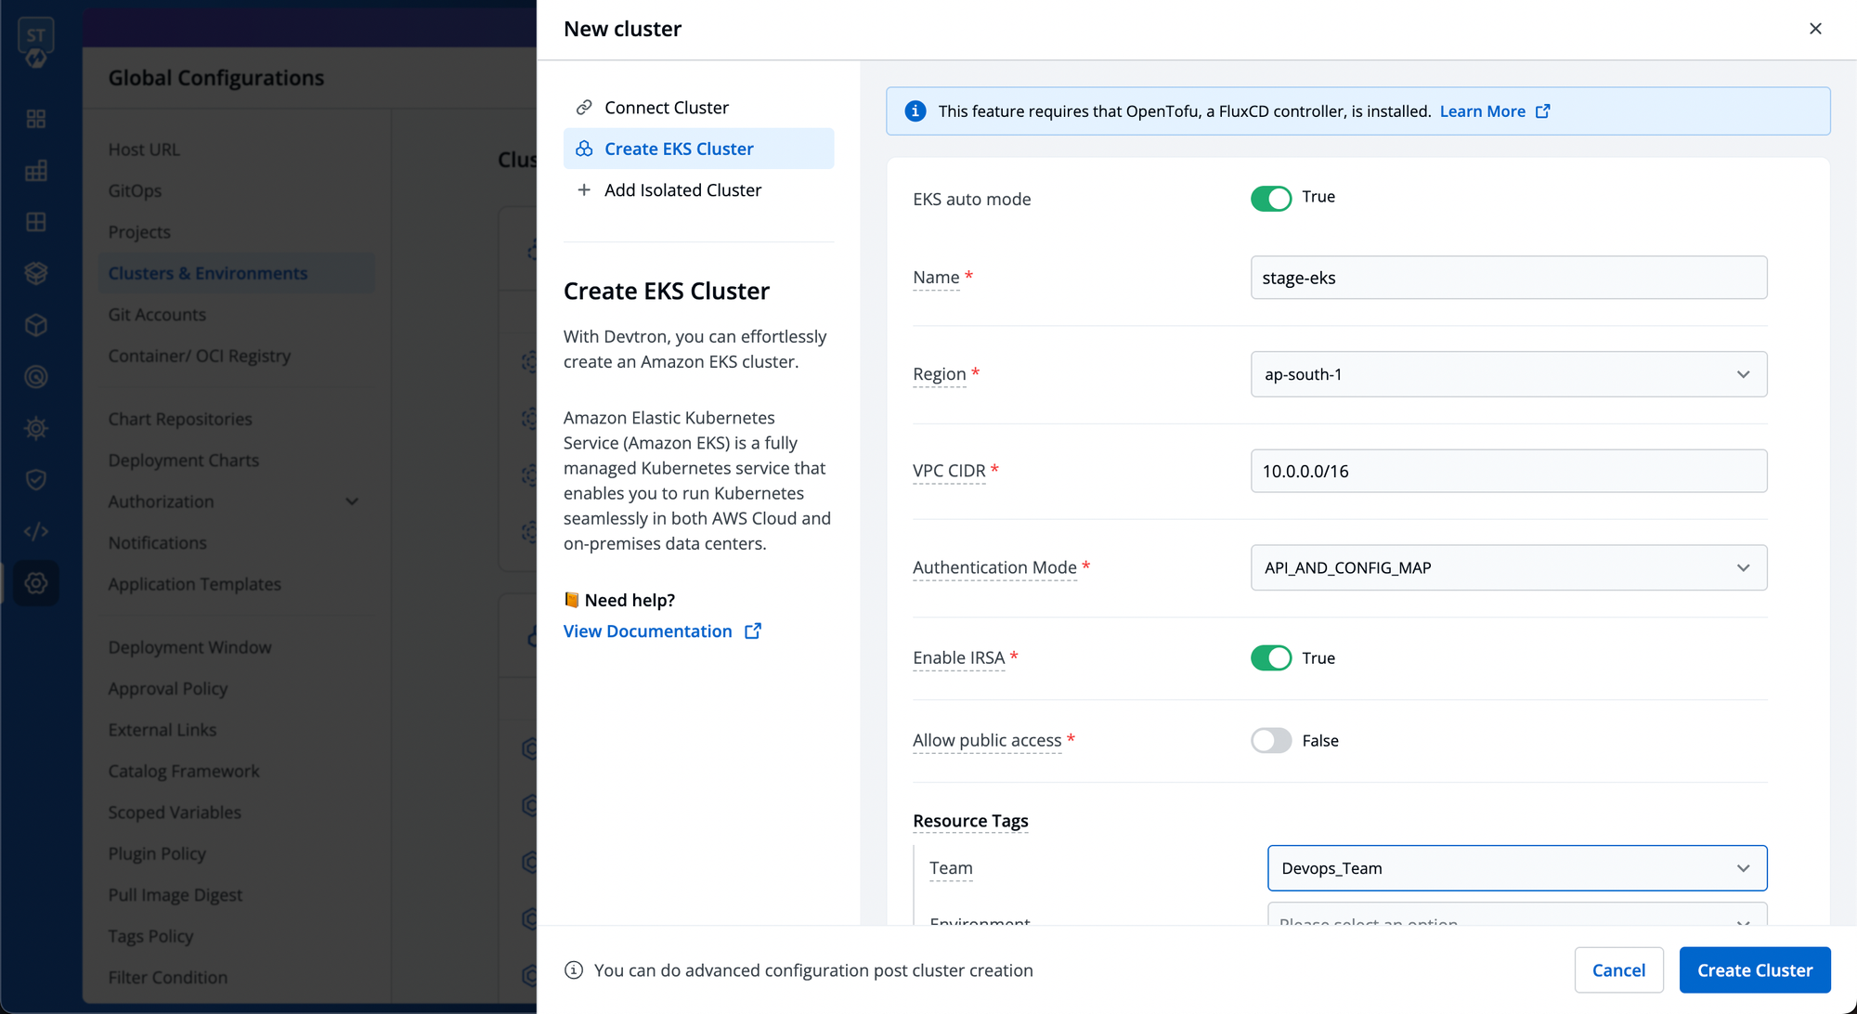Image resolution: width=1857 pixels, height=1014 pixels.
Task: Click the Name field stage-eks
Action: (x=1509, y=278)
